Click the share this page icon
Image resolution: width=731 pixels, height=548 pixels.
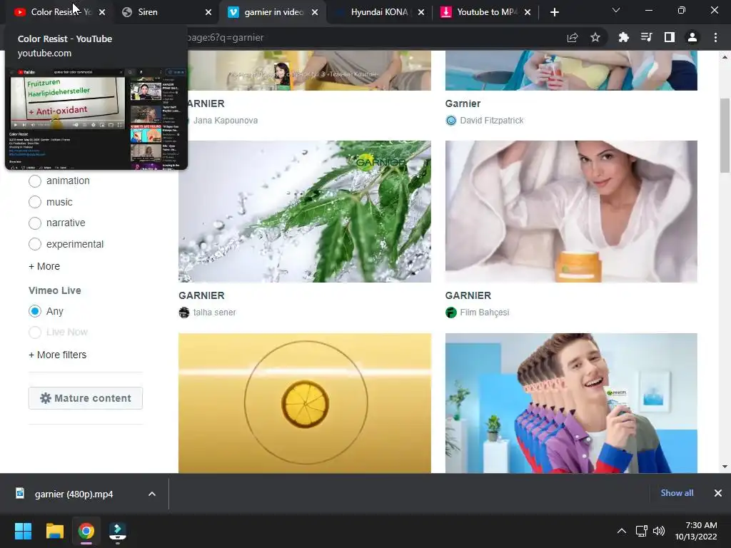point(573,37)
